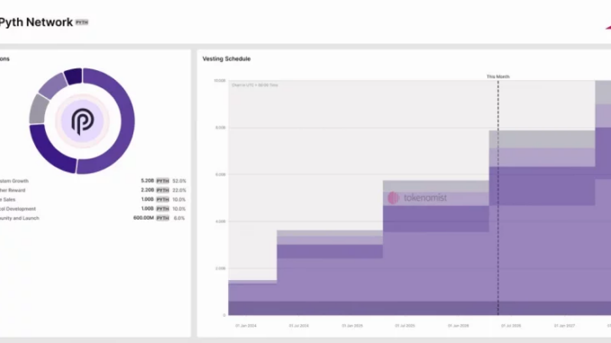Image resolution: width=611 pixels, height=343 pixels.
Task: Click the 1.00B amount in Private Sales row
Action: pyautogui.click(x=147, y=200)
